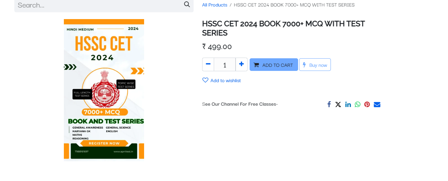This screenshot has height=181, width=448.
Task: Increase quantity with plus button
Action: point(241,64)
